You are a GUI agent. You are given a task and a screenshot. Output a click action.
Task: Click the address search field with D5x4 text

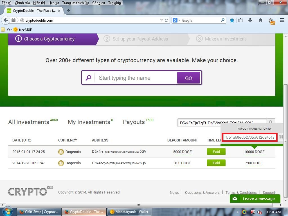[x=222, y=123]
